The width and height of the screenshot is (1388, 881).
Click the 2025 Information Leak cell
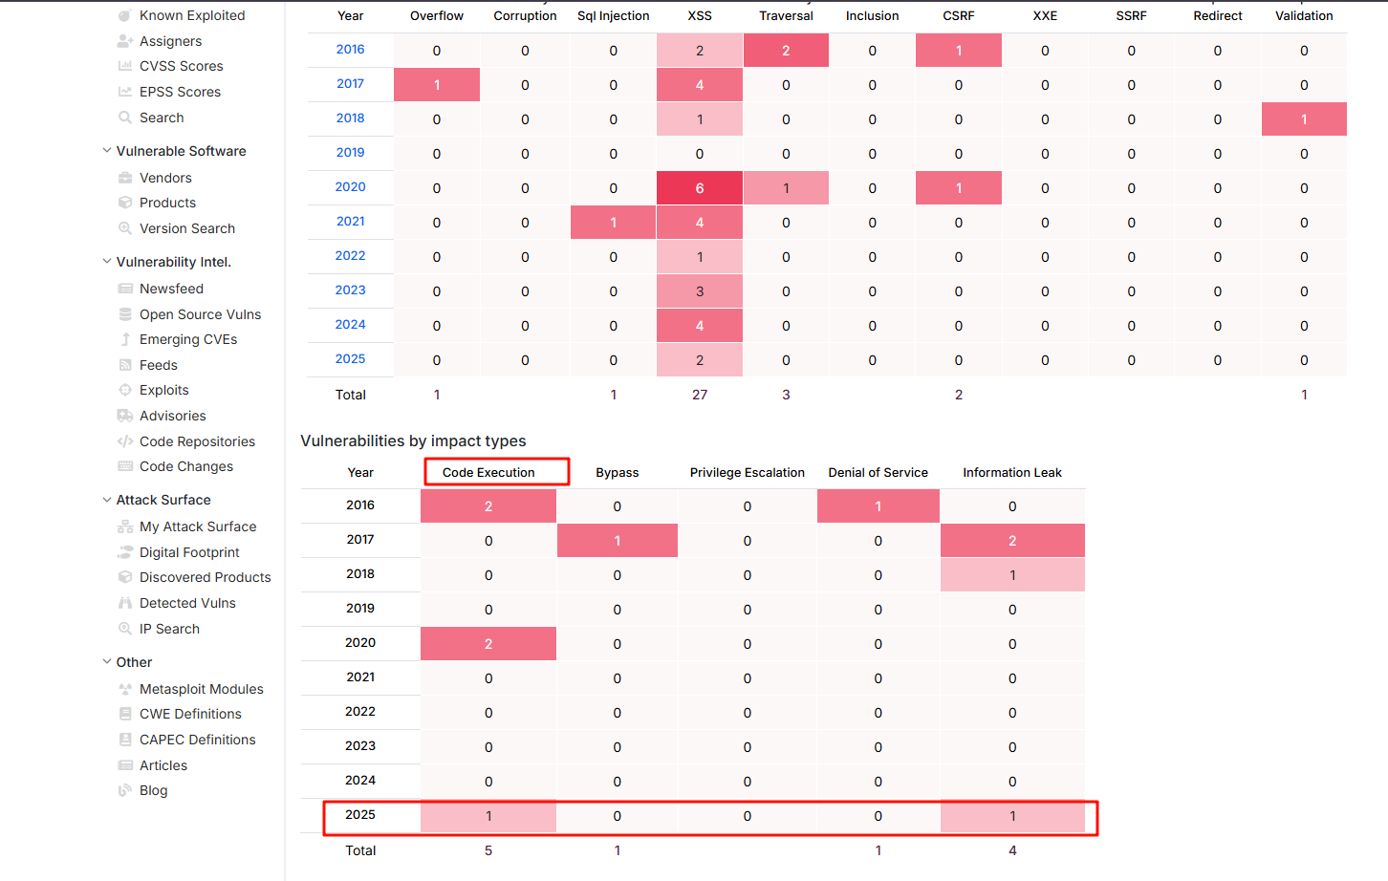click(x=1012, y=816)
